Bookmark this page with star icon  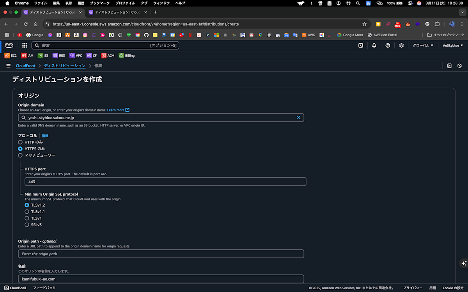click(x=365, y=24)
